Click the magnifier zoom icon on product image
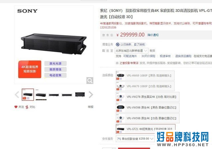Screen dimensions: 212x149 point(90,80)
